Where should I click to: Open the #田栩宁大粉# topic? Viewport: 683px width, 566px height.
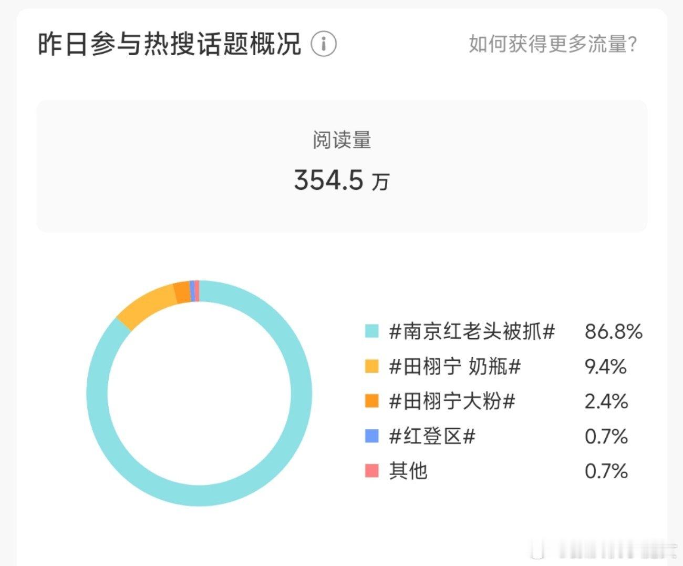coord(452,401)
